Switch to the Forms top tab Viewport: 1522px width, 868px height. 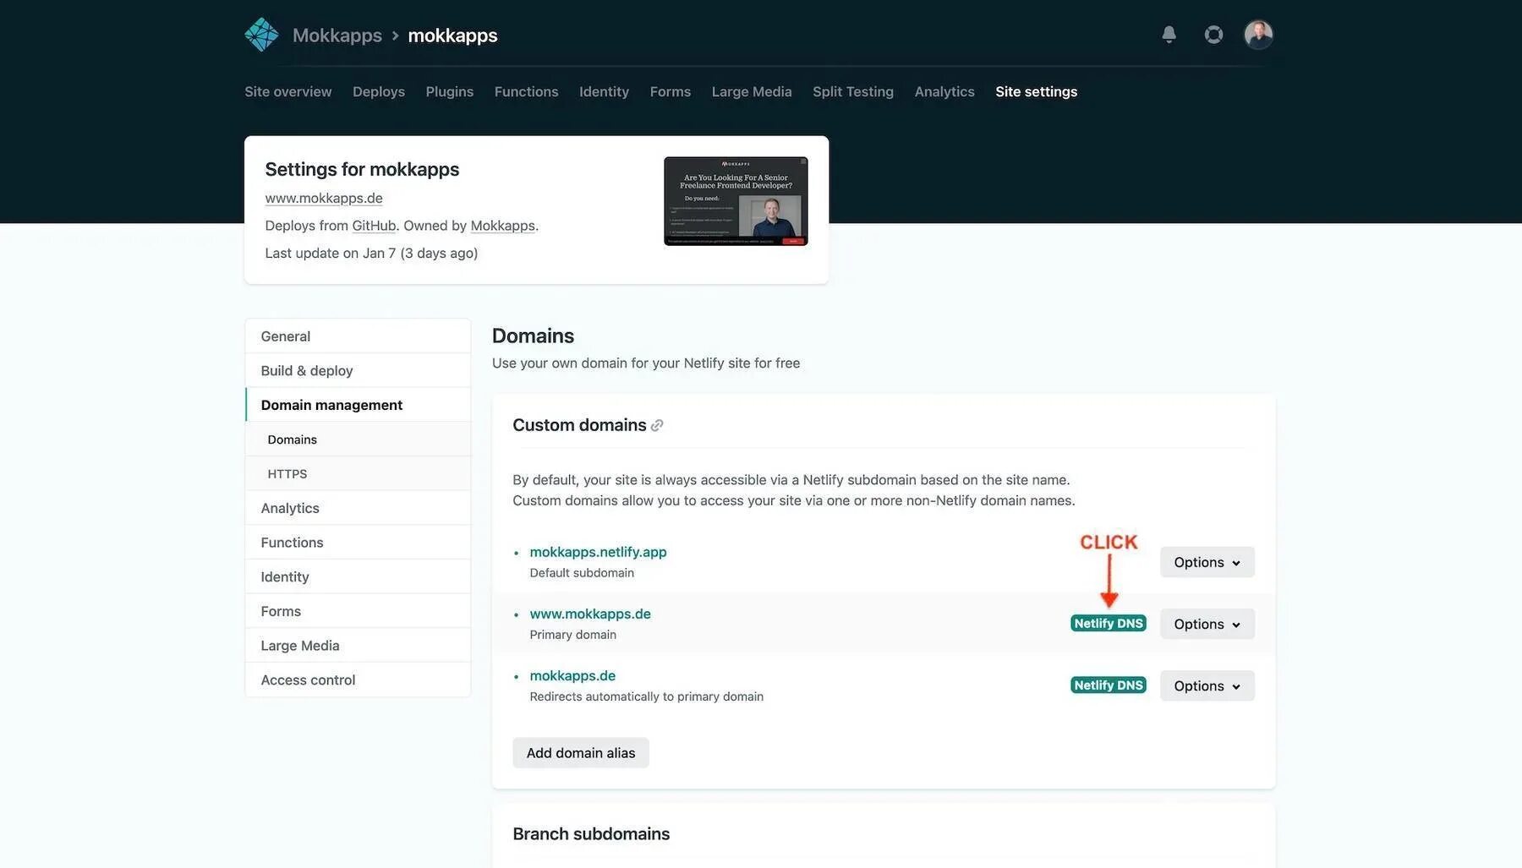point(671,91)
